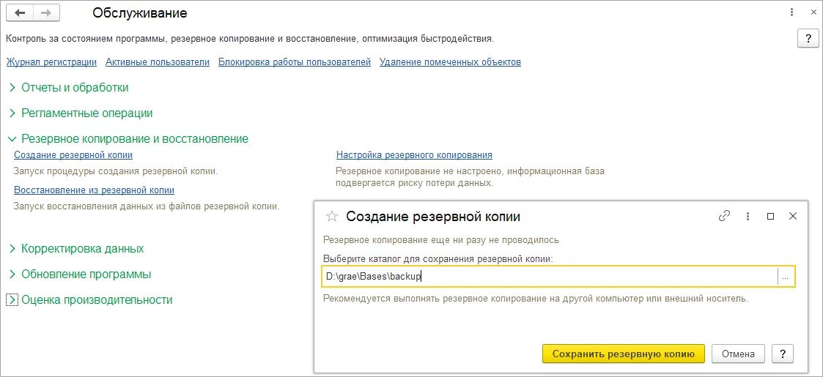Go back using the left arrow button

coord(19,13)
